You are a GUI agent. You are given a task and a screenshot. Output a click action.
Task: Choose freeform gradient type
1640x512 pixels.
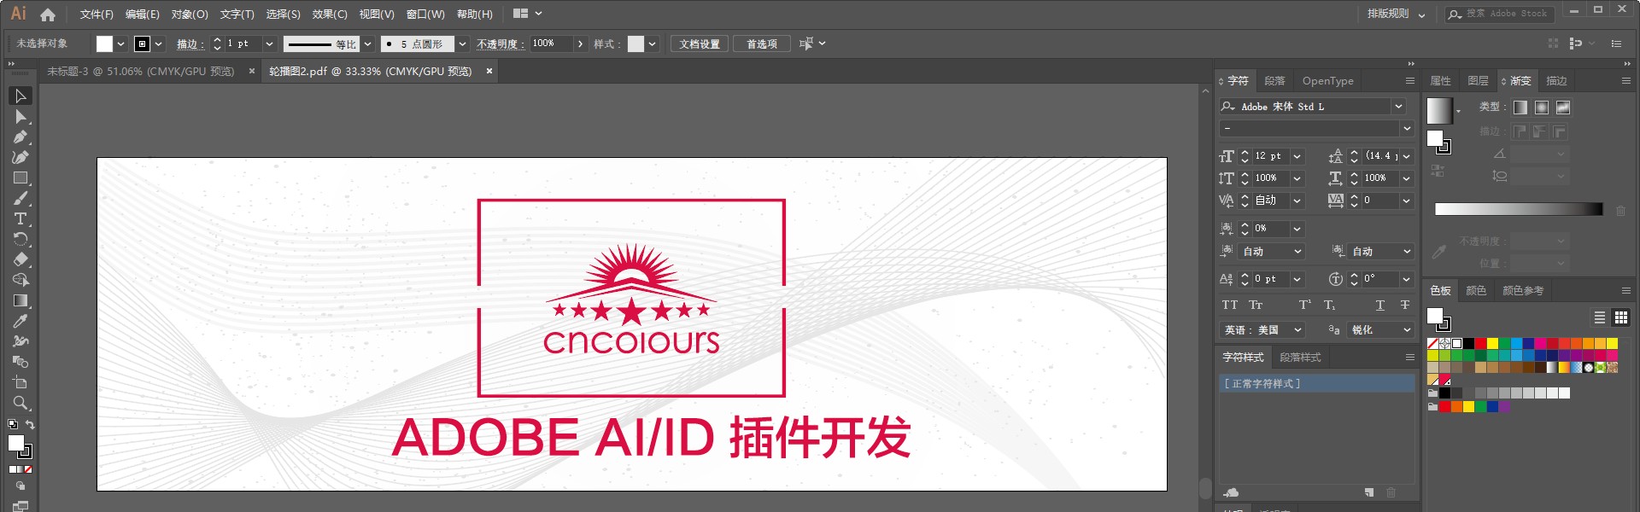tap(1563, 108)
